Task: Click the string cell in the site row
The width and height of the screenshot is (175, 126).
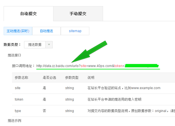Action: click(x=69, y=88)
